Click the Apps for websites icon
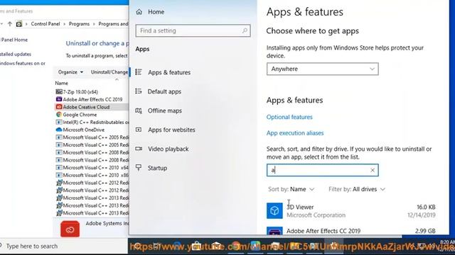Screen dimensions: 455x255 [139, 130]
